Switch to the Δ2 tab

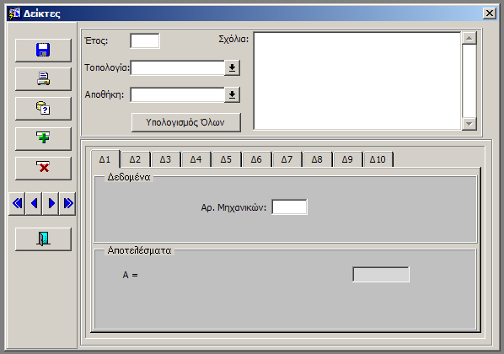(136, 159)
